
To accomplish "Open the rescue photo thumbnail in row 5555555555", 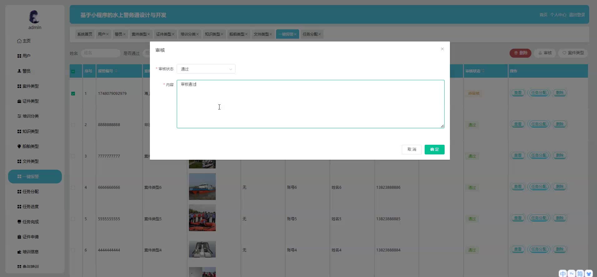I will tap(202, 218).
